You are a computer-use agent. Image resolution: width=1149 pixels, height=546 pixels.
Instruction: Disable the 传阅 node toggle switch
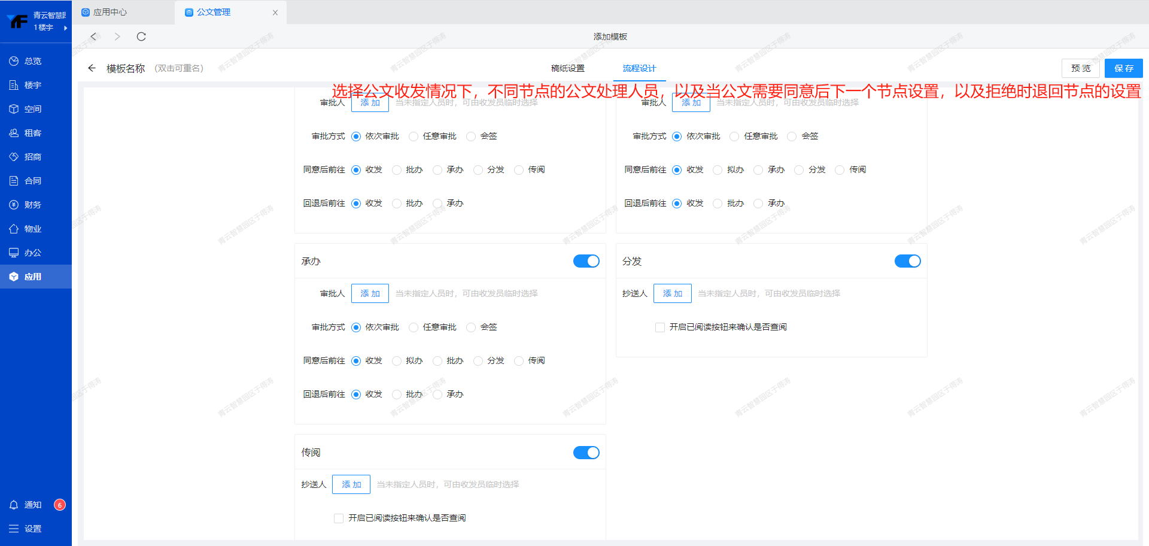coord(586,453)
